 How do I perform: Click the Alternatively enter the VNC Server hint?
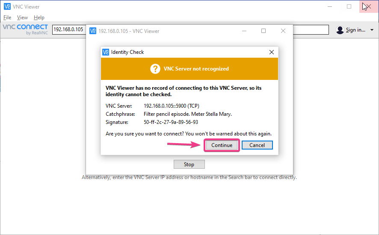189,177
